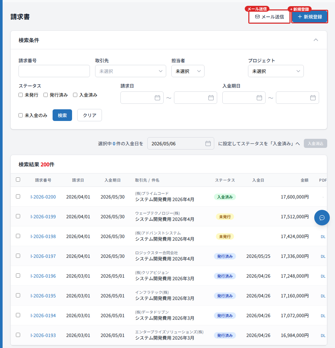Select row checkbox for I-2026-0198
Viewport: 335px width, 348px height.
pyautogui.click(x=18, y=236)
